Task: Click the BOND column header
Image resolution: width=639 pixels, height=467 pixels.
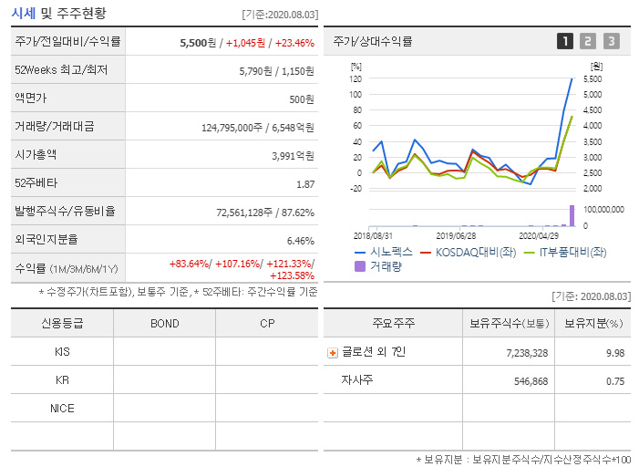Action: coord(165,324)
